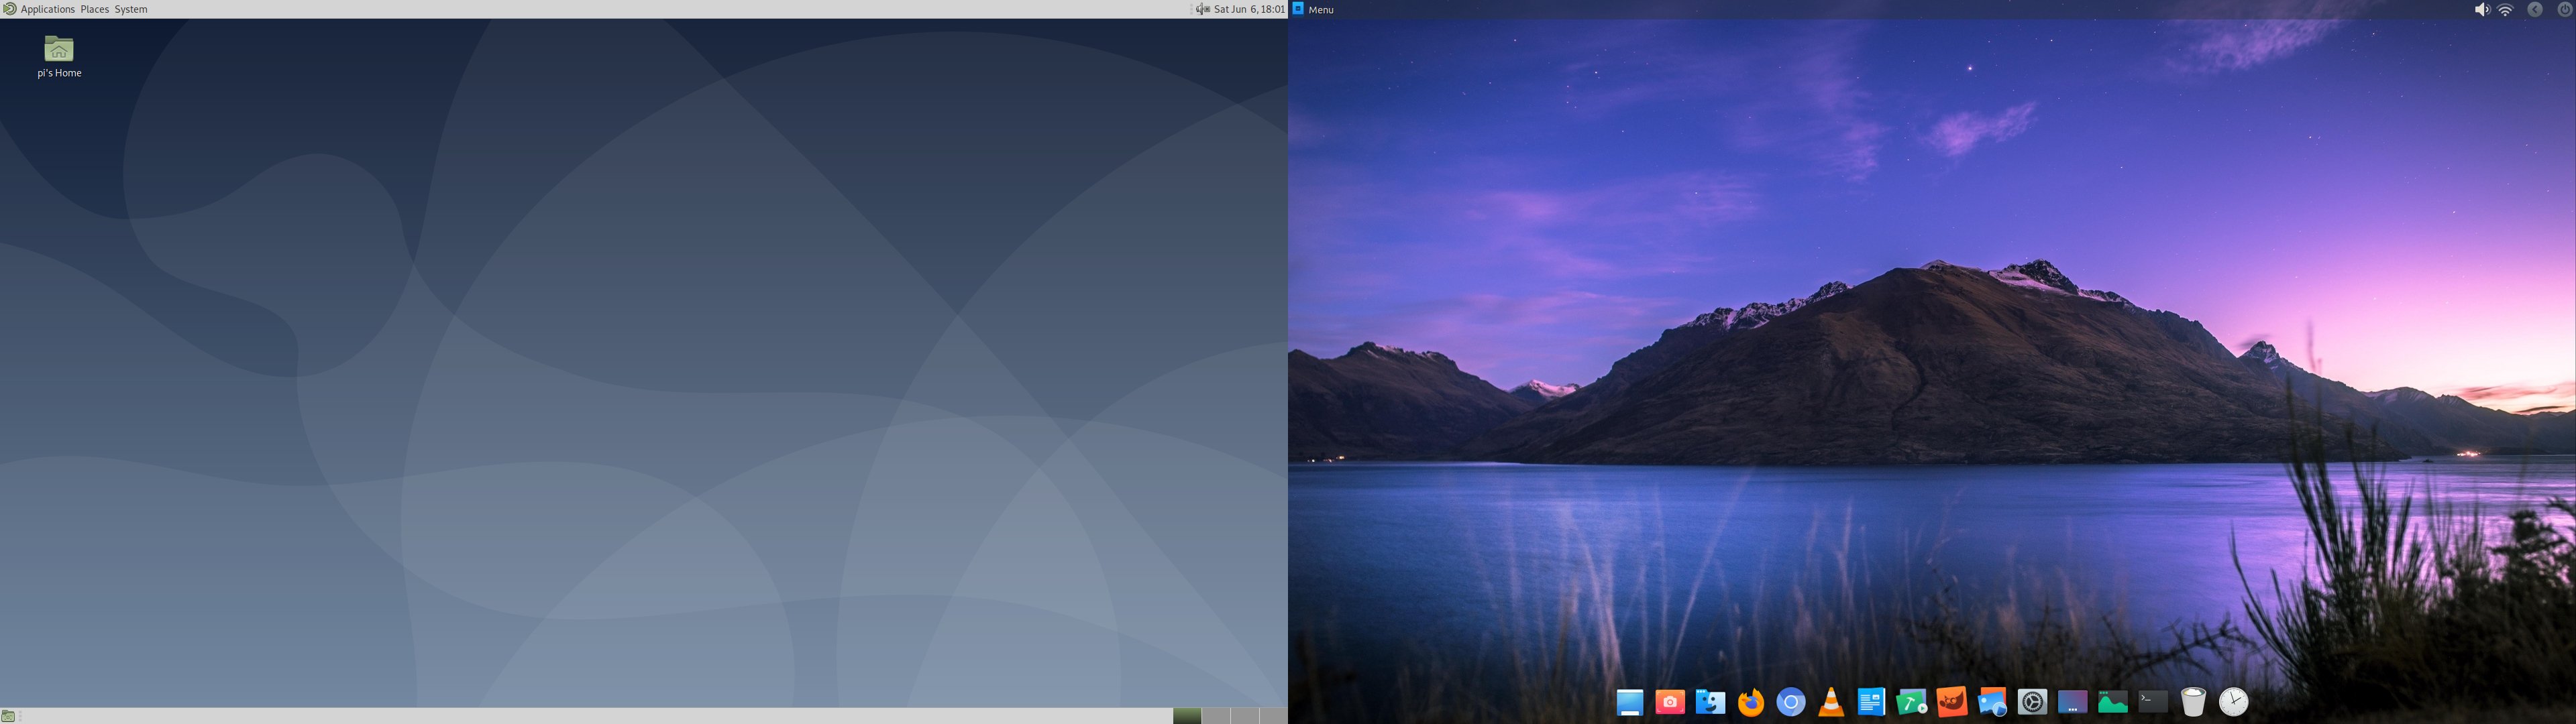Launch the GIMP image editor

(x=1951, y=702)
